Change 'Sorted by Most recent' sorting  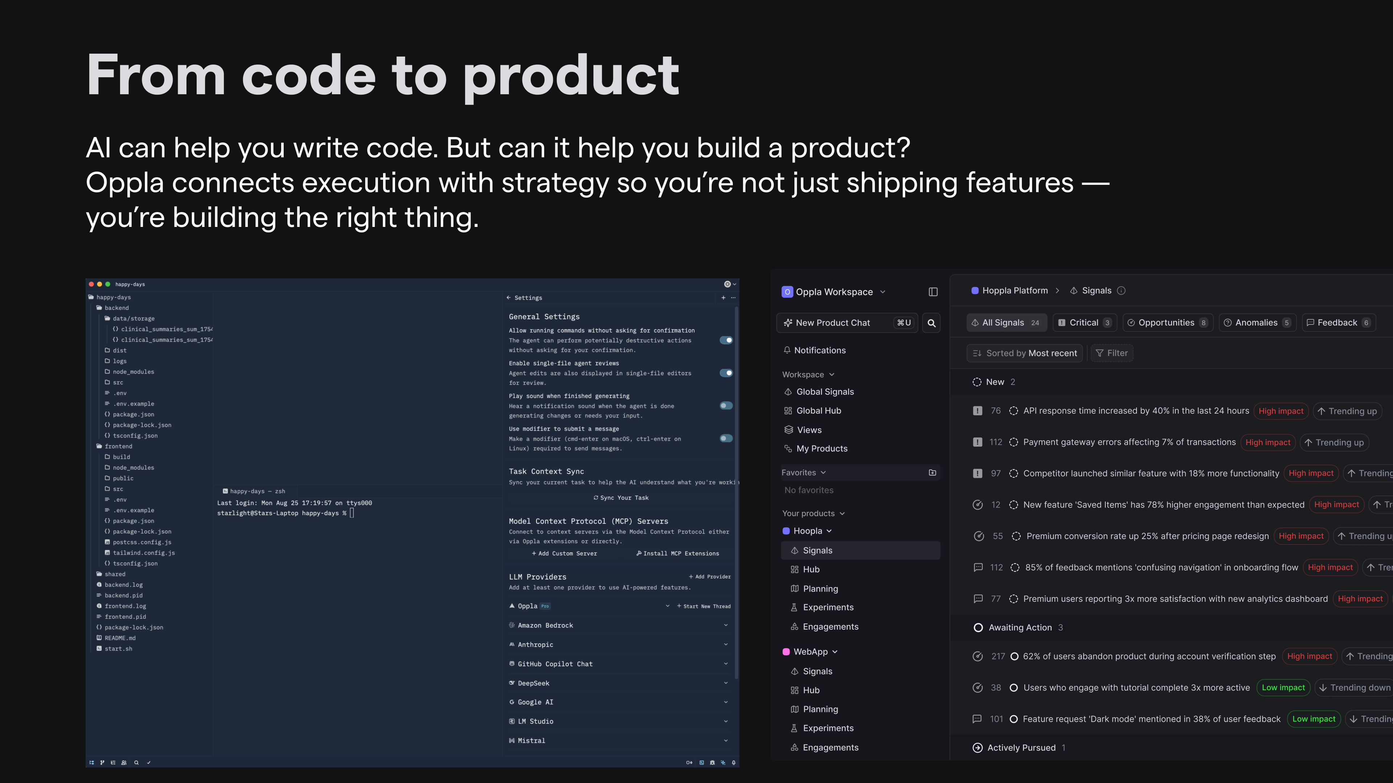(x=1025, y=353)
